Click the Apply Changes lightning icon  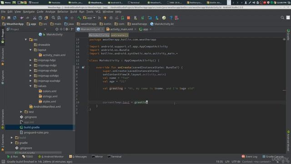pyautogui.click(x=105, y=18)
